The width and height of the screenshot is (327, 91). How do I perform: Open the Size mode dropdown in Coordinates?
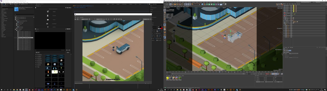pyautogui.click(x=269, y=82)
